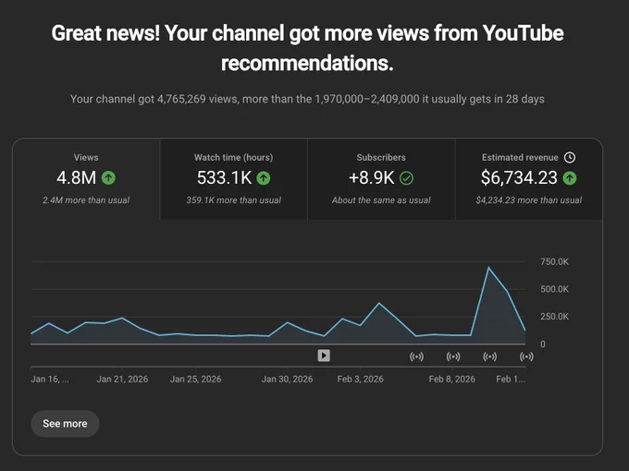The height and width of the screenshot is (471, 629).
Task: Click the '359.1K more than usual' text
Action: tap(233, 200)
